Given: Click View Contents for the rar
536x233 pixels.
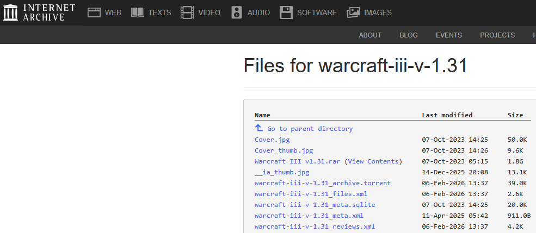Looking at the screenshot, I should (x=373, y=161).
